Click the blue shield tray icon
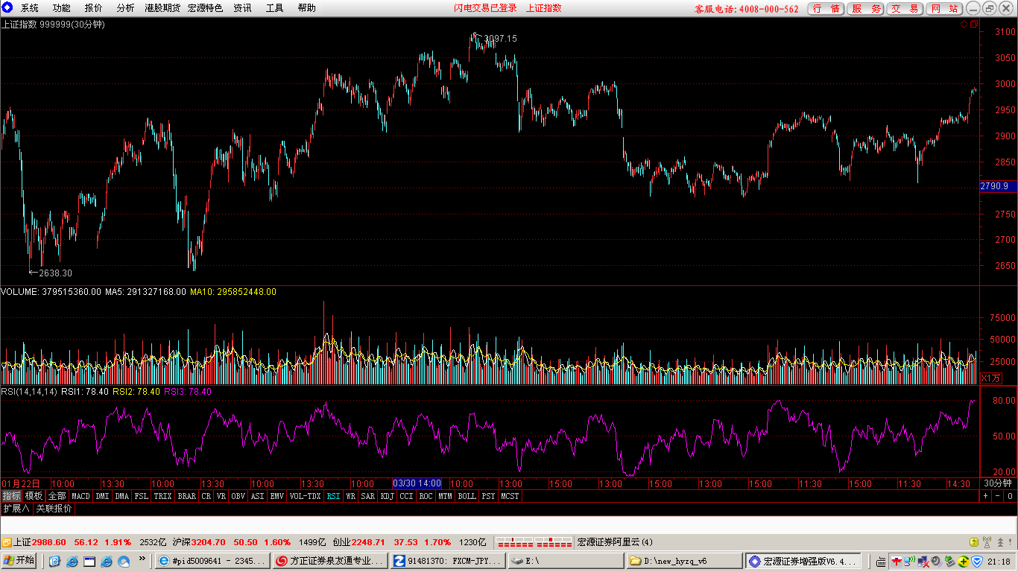The height and width of the screenshot is (572, 1018). coord(978,561)
